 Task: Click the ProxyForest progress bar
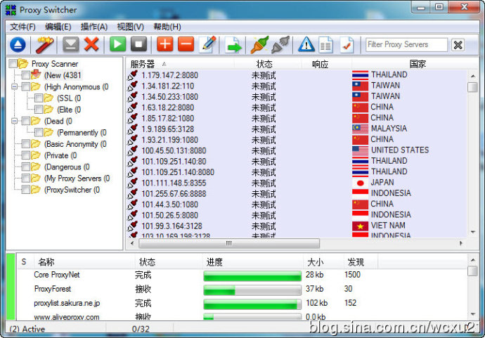(252, 290)
